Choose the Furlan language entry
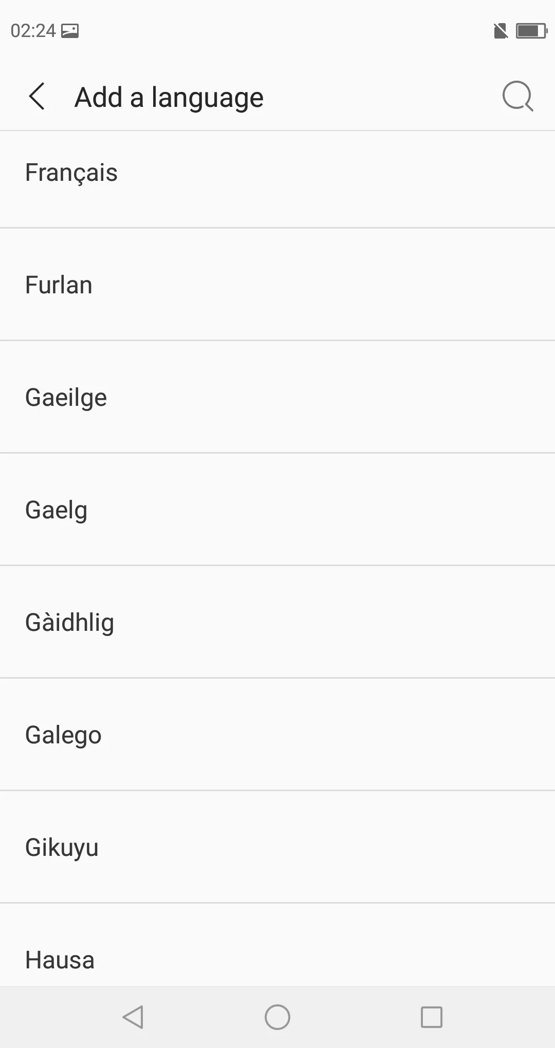555x1048 pixels. [59, 285]
